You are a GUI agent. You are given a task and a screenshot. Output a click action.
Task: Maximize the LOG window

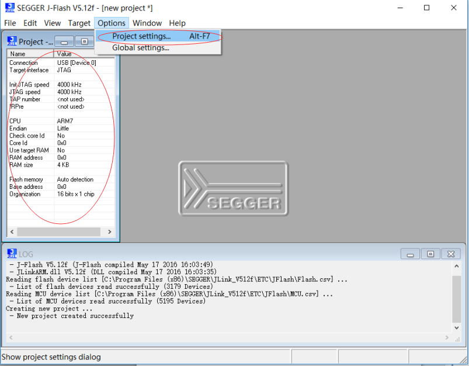(430, 253)
